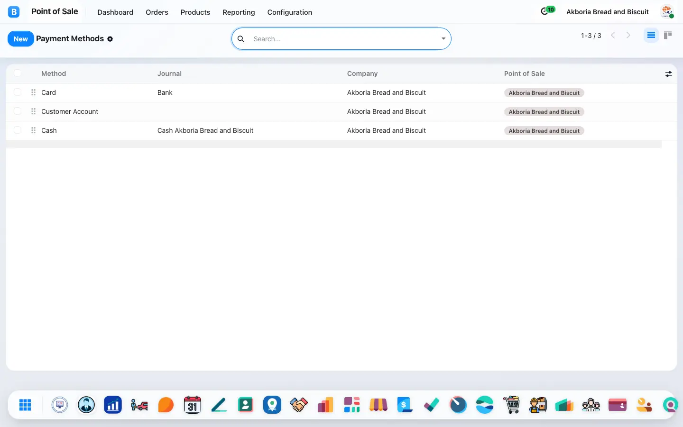Viewport: 683px width, 427px height.
Task: Open the Configuration menu
Action: click(290, 12)
